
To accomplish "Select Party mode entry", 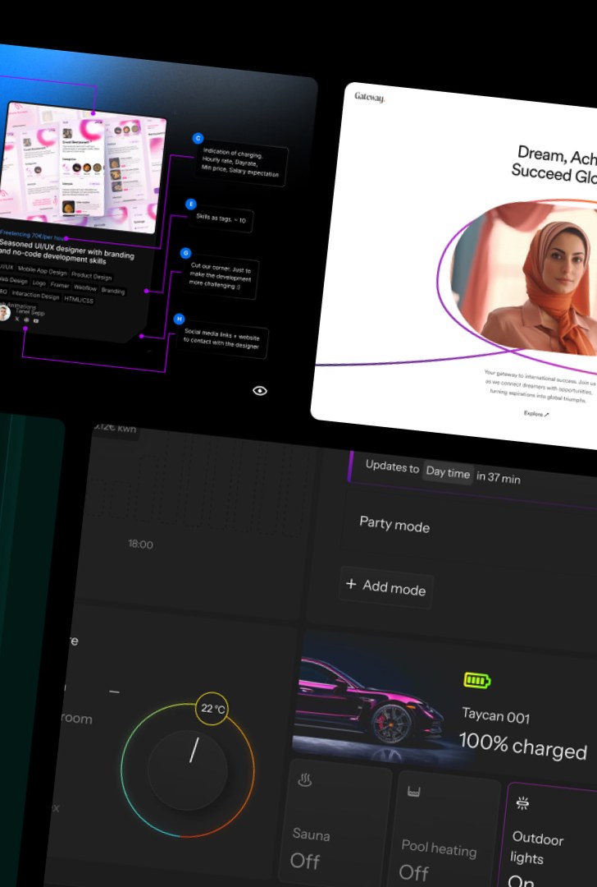I will (x=394, y=525).
